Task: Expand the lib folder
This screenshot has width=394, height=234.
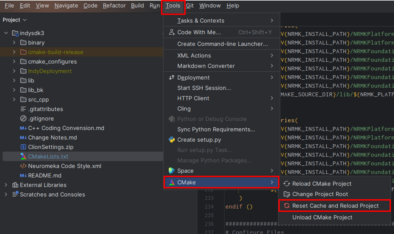Action: point(14,81)
